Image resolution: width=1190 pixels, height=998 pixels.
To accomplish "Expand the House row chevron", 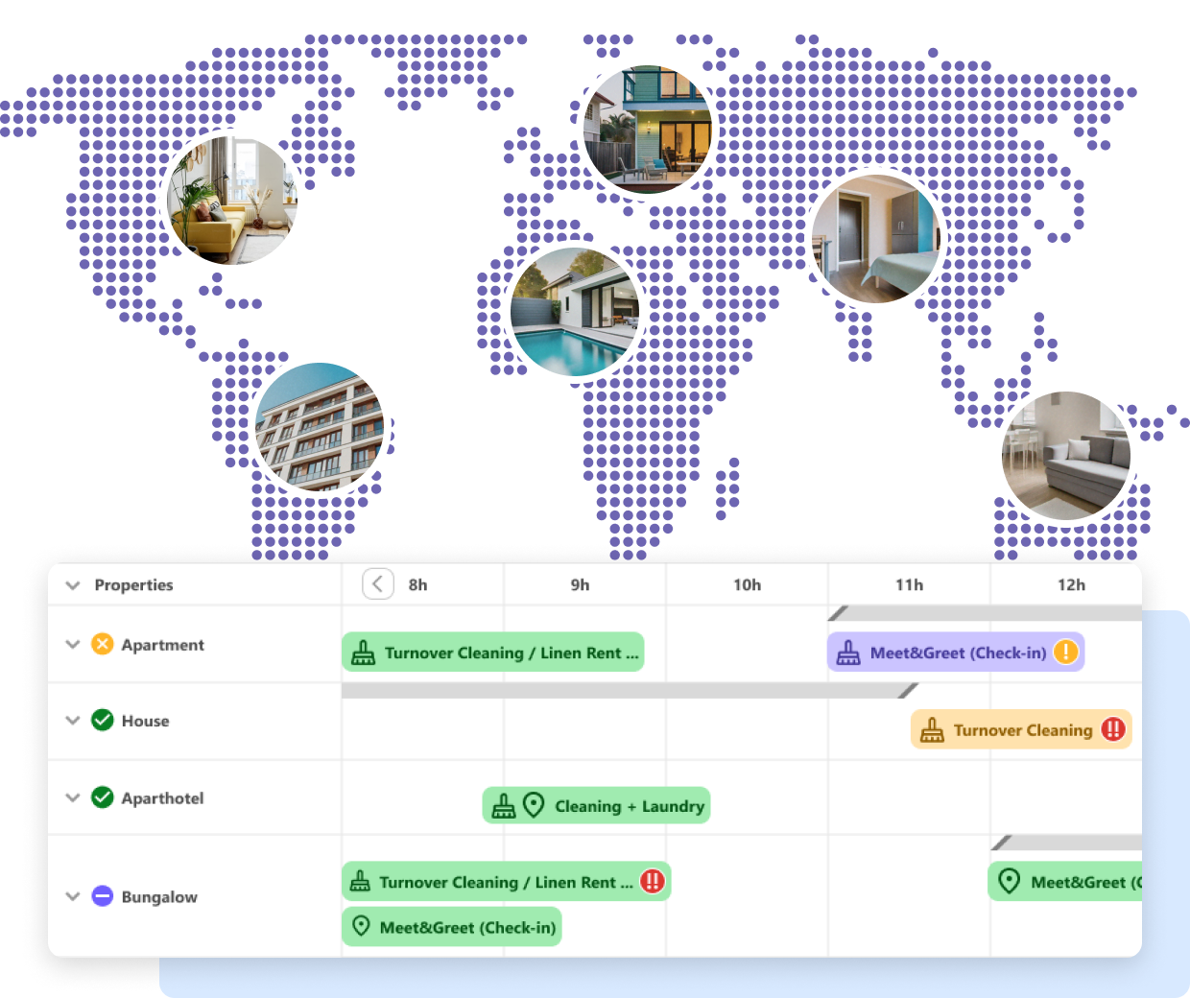I will [x=72, y=721].
